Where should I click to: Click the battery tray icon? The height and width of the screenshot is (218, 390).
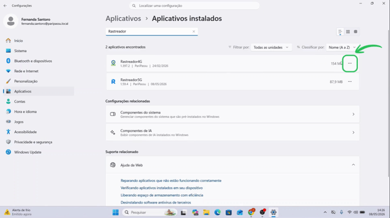pos(363,212)
